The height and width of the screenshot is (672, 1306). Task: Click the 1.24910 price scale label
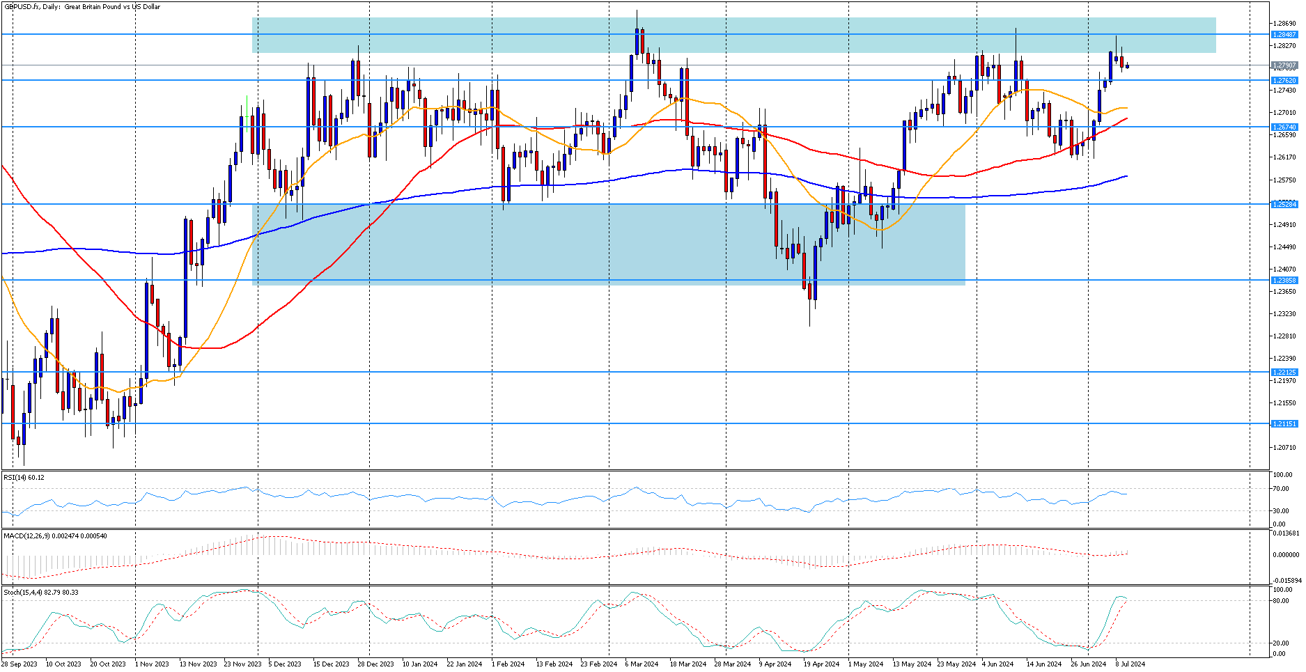(x=1284, y=225)
